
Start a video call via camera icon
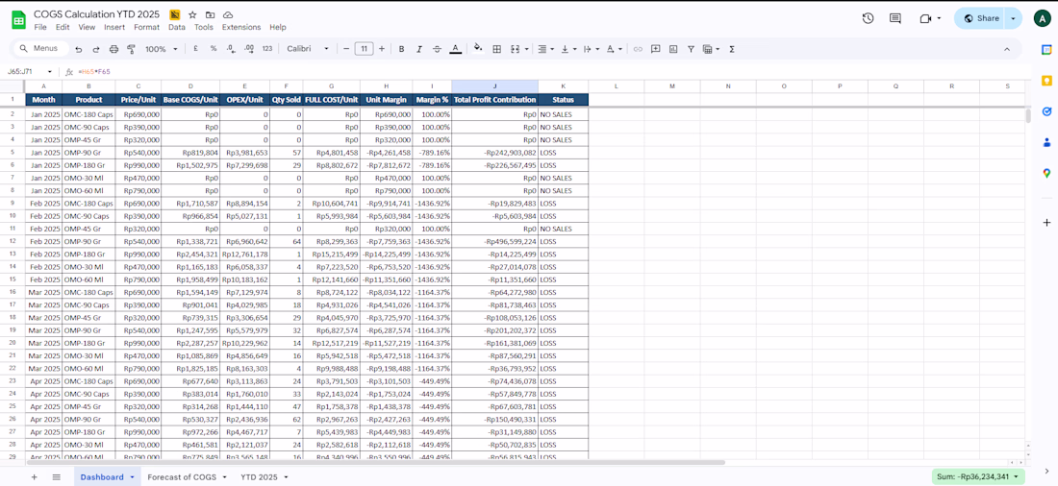click(925, 18)
